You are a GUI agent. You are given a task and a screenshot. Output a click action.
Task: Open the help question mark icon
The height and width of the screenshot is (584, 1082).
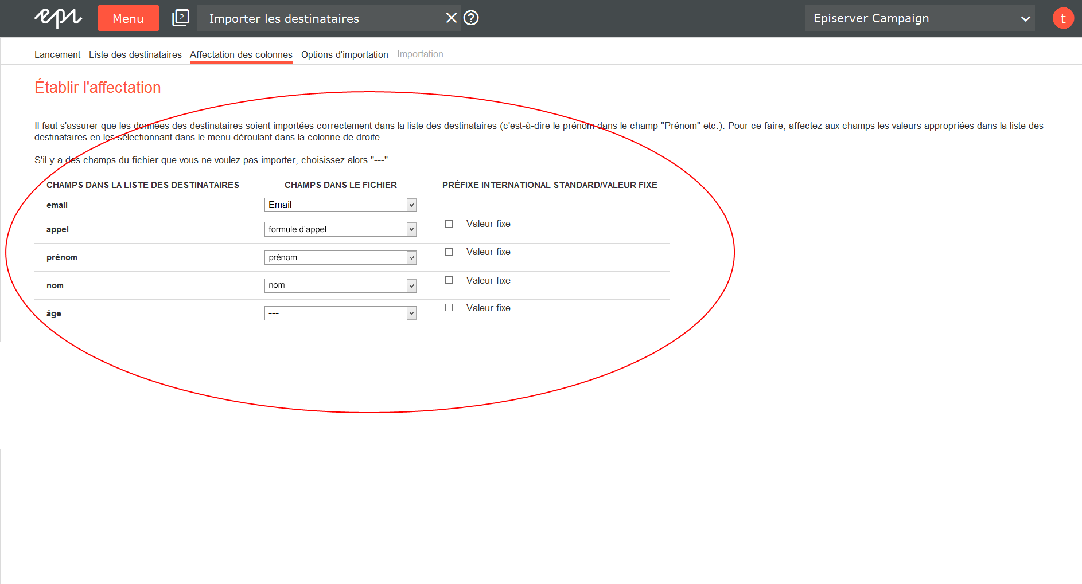pos(471,18)
